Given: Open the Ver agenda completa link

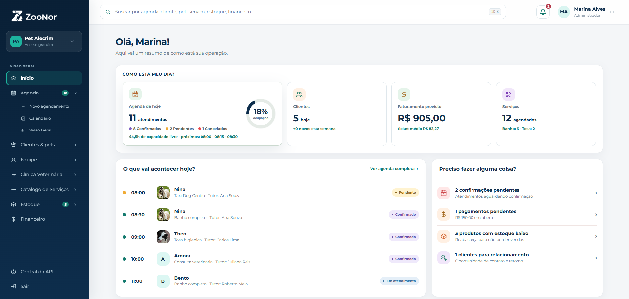Looking at the screenshot, I should (394, 169).
